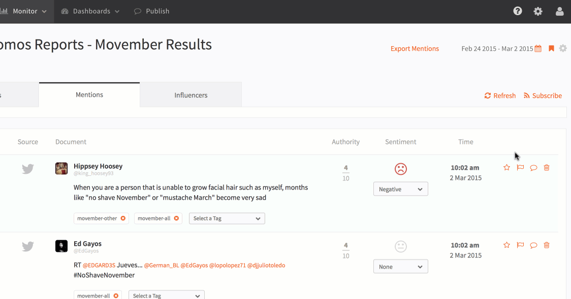Refresh the mentions list
The height and width of the screenshot is (299, 571).
point(500,96)
